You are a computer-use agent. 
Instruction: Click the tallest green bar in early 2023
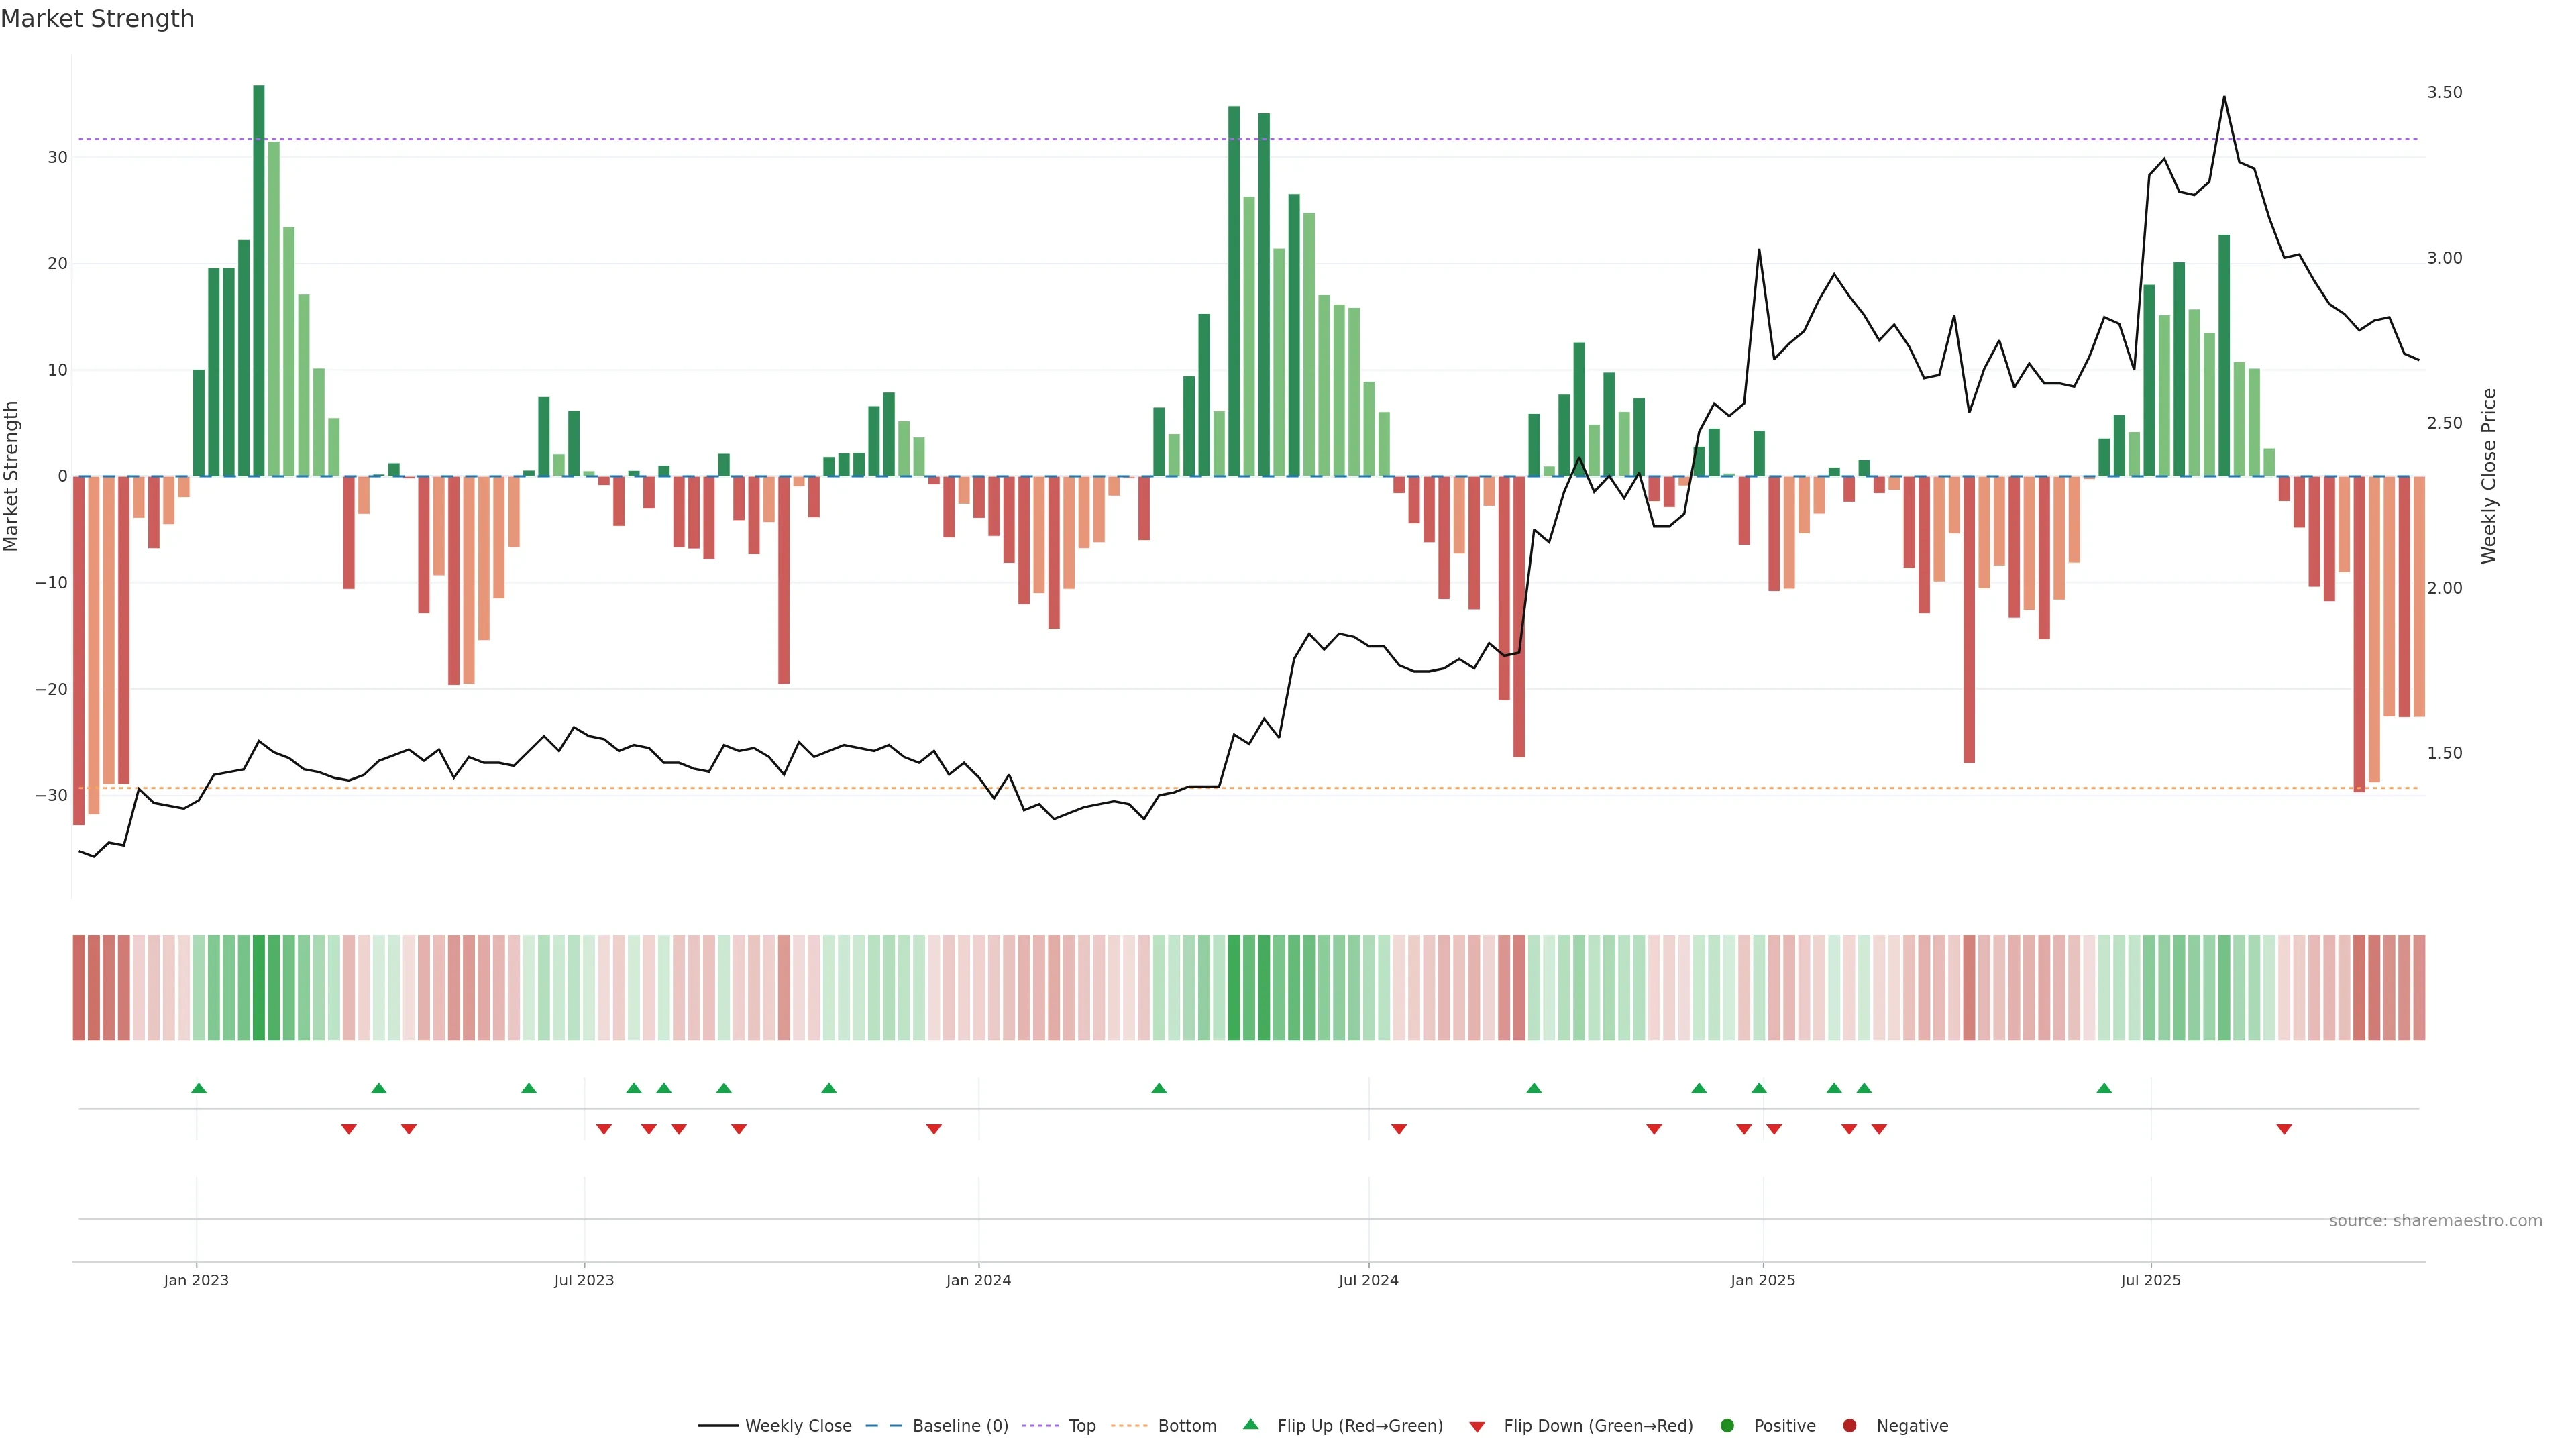tap(259, 280)
